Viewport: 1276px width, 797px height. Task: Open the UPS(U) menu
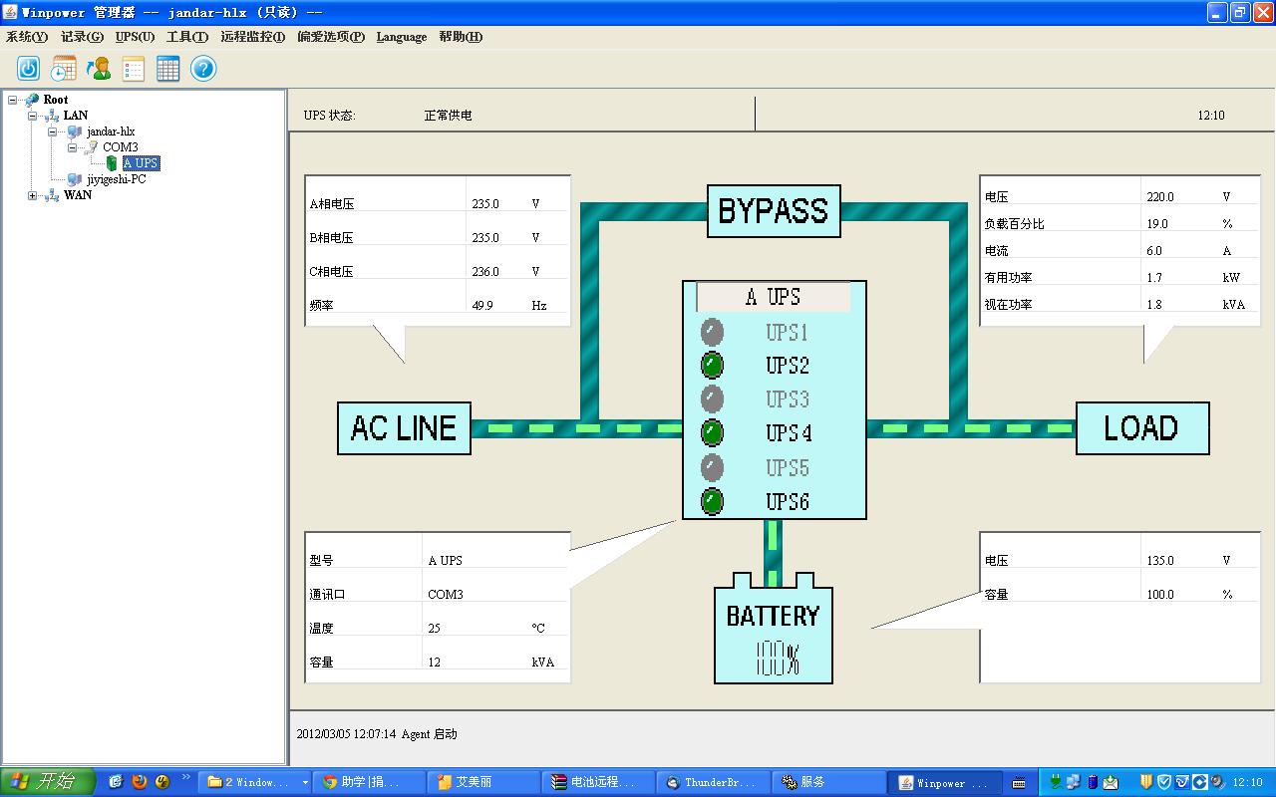(x=135, y=37)
